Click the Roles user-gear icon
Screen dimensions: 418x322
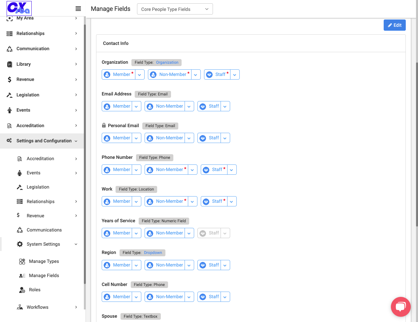(22, 290)
